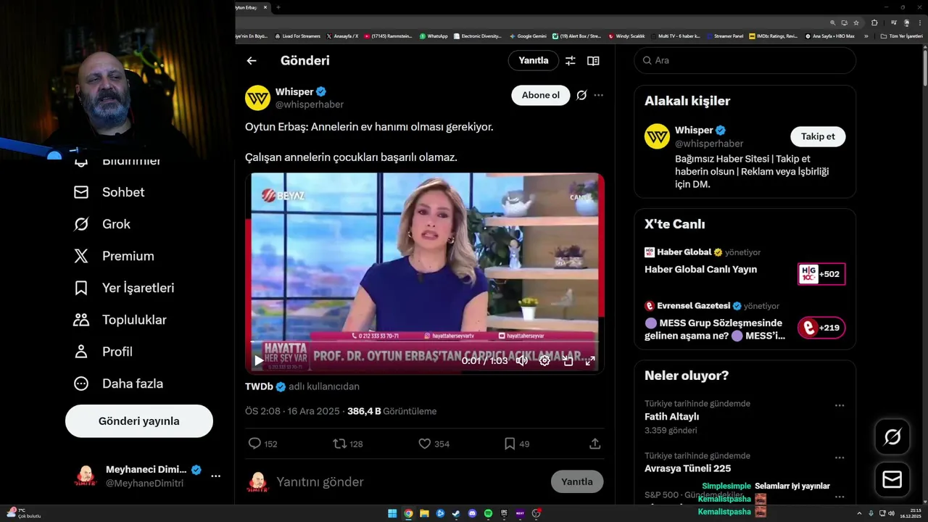
Task: Open the @whisperhaber handle on the post
Action: point(310,104)
